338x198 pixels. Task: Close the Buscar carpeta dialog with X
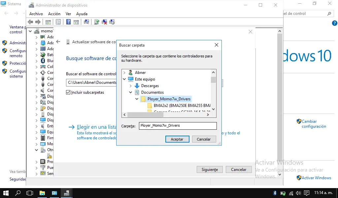click(x=217, y=45)
